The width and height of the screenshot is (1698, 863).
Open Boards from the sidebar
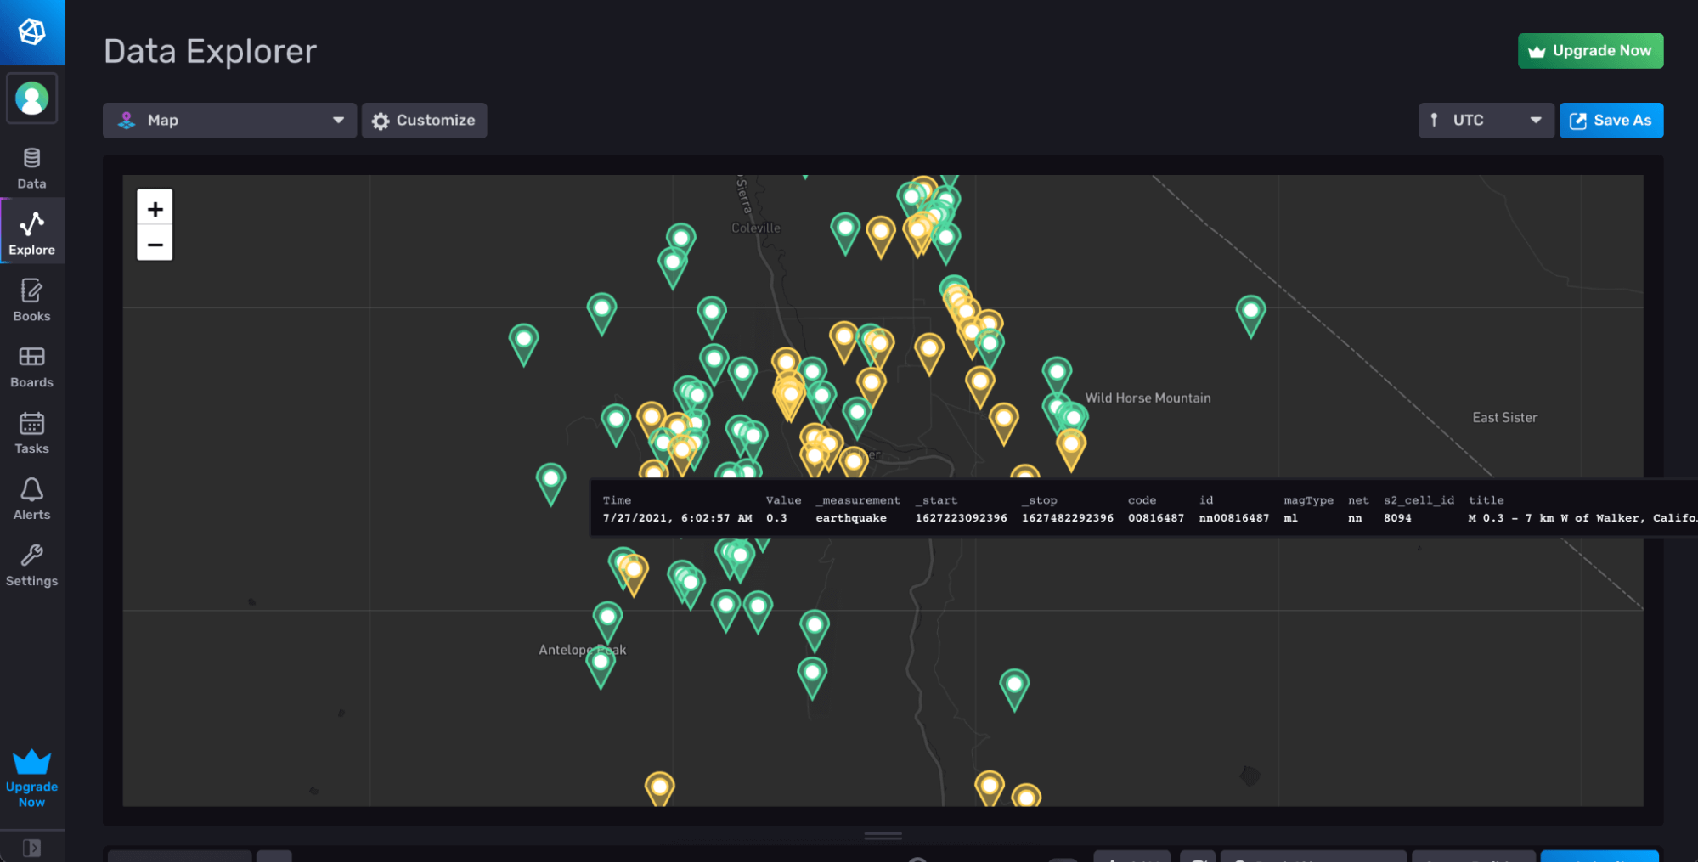31,365
